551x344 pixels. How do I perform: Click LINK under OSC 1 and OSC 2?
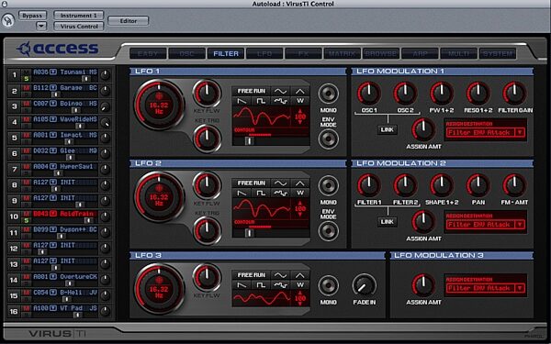pyautogui.click(x=388, y=129)
